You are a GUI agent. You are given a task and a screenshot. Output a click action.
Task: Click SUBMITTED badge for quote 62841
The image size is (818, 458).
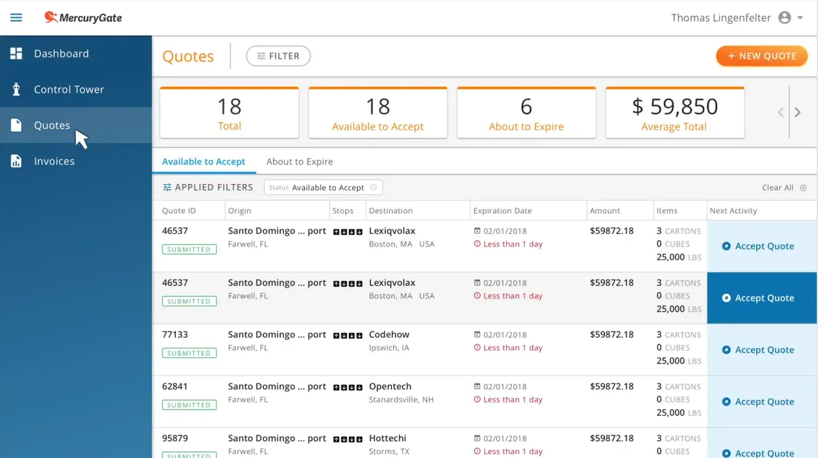pos(189,405)
